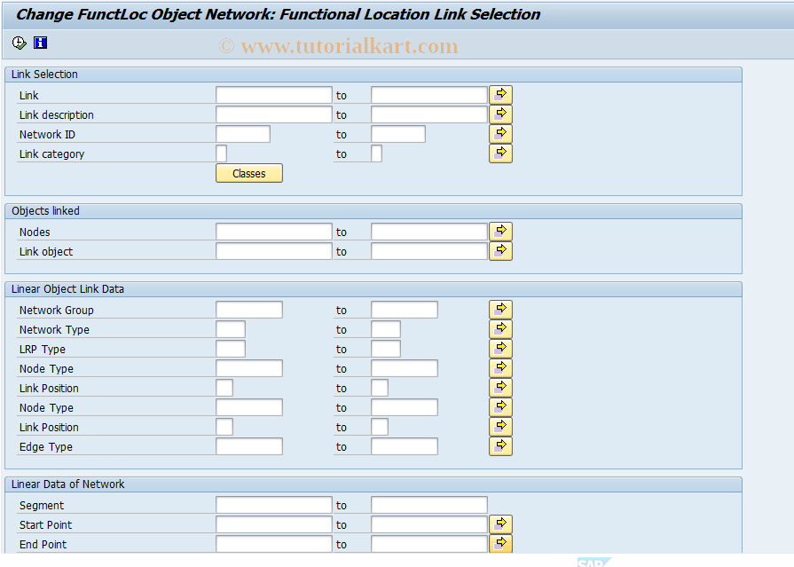Screen dimensions: 794x567
Task: Click the Network Type from field
Action: [x=231, y=329]
